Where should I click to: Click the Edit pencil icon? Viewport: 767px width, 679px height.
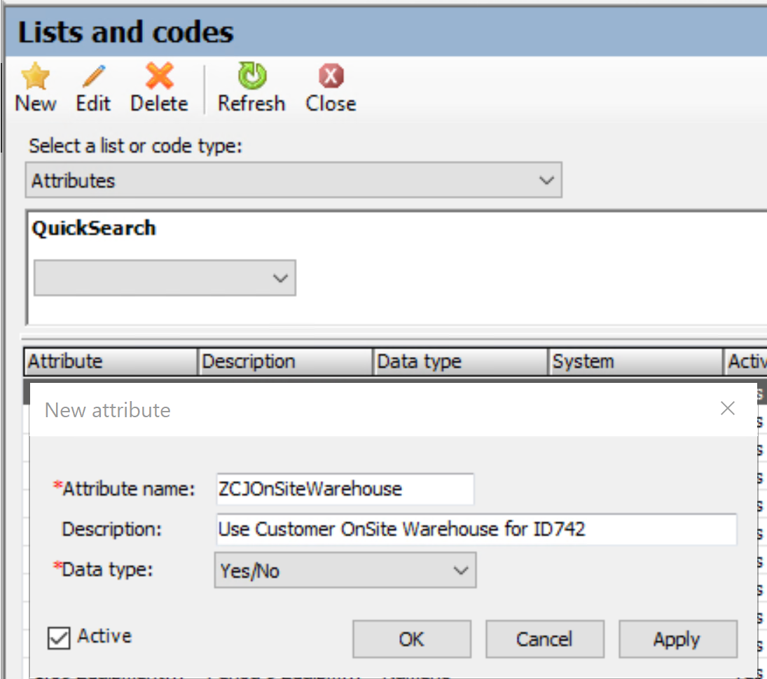pyautogui.click(x=94, y=76)
